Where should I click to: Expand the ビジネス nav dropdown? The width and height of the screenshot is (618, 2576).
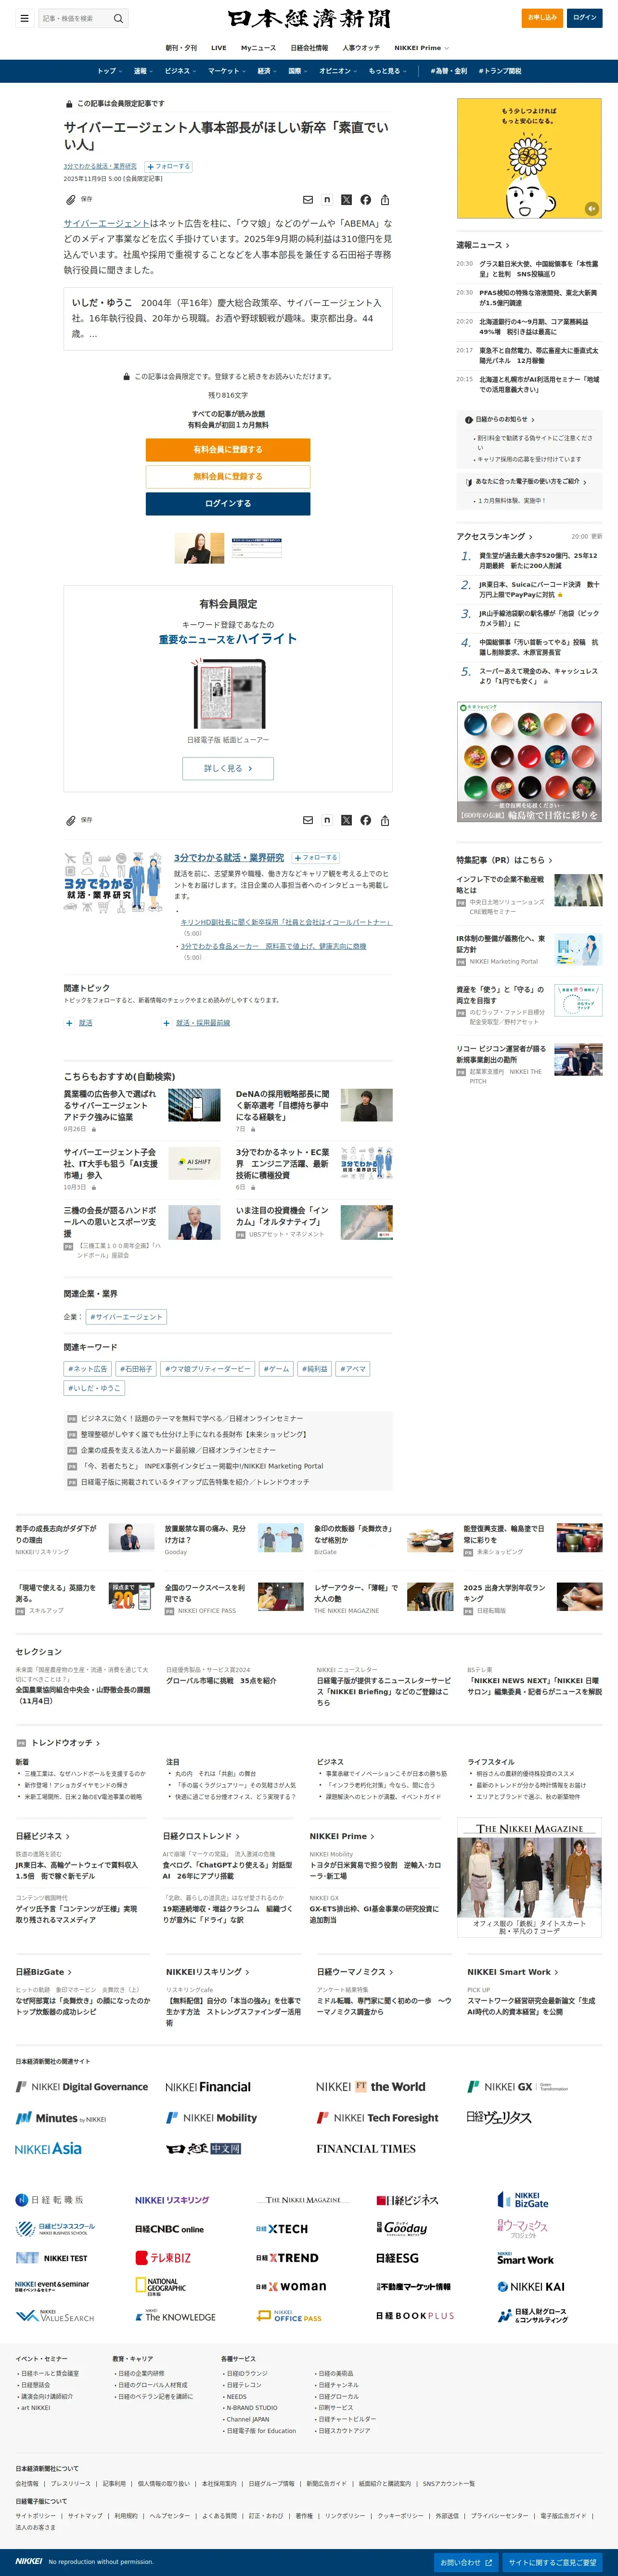[x=180, y=71]
